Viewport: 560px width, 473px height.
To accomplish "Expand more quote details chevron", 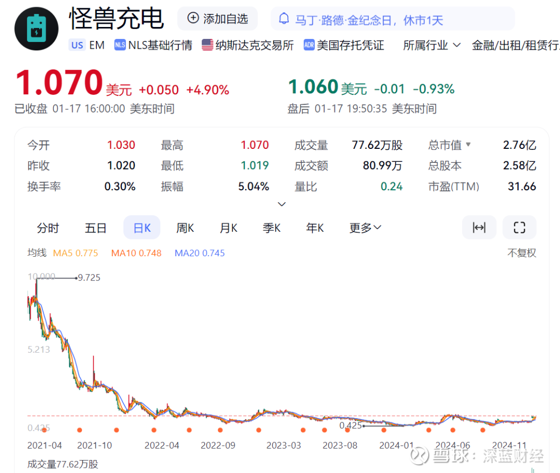I will click(x=282, y=204).
